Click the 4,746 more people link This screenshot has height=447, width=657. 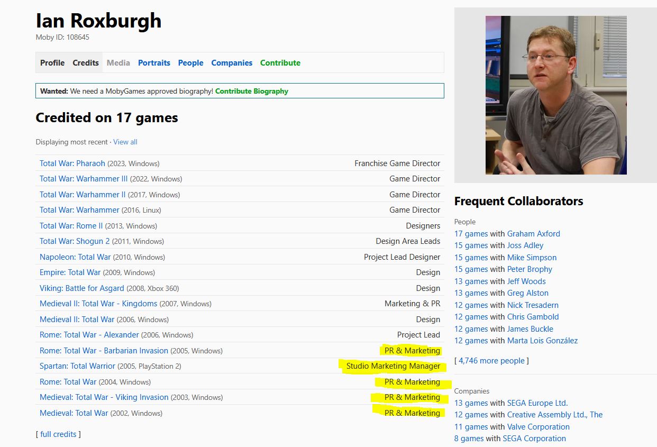pos(491,361)
